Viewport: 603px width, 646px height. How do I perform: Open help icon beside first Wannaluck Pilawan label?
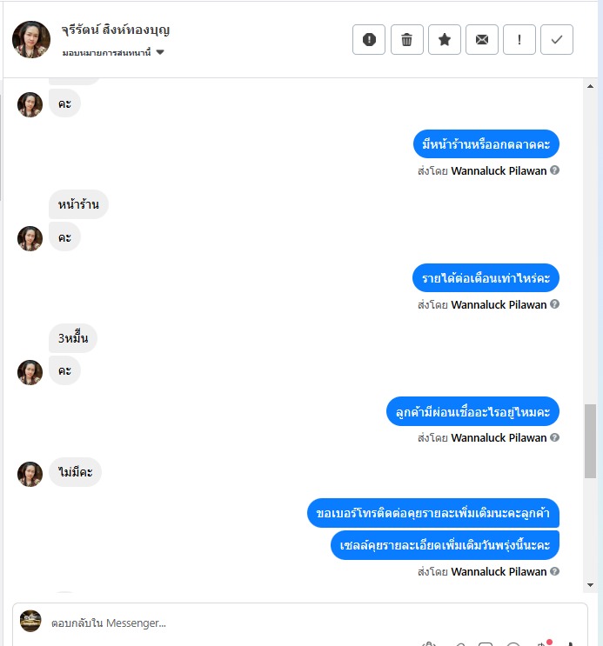pos(555,170)
